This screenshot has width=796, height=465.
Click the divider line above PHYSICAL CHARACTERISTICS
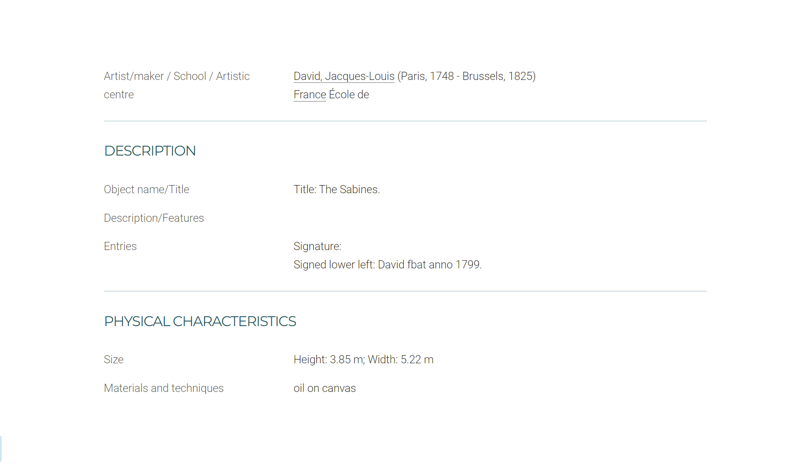point(405,291)
